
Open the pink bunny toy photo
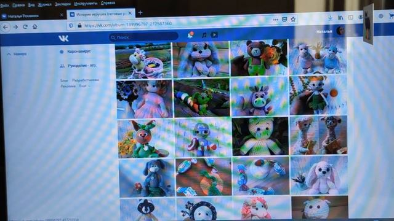tap(319, 175)
